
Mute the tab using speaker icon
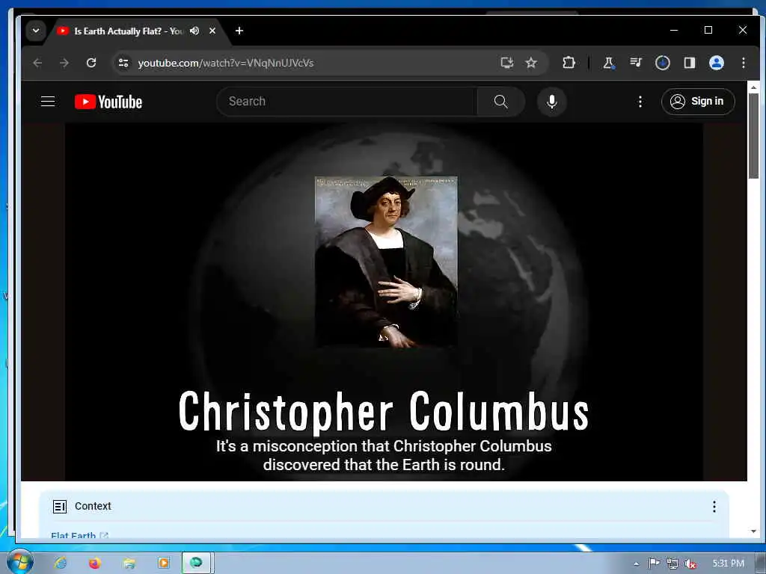194,31
